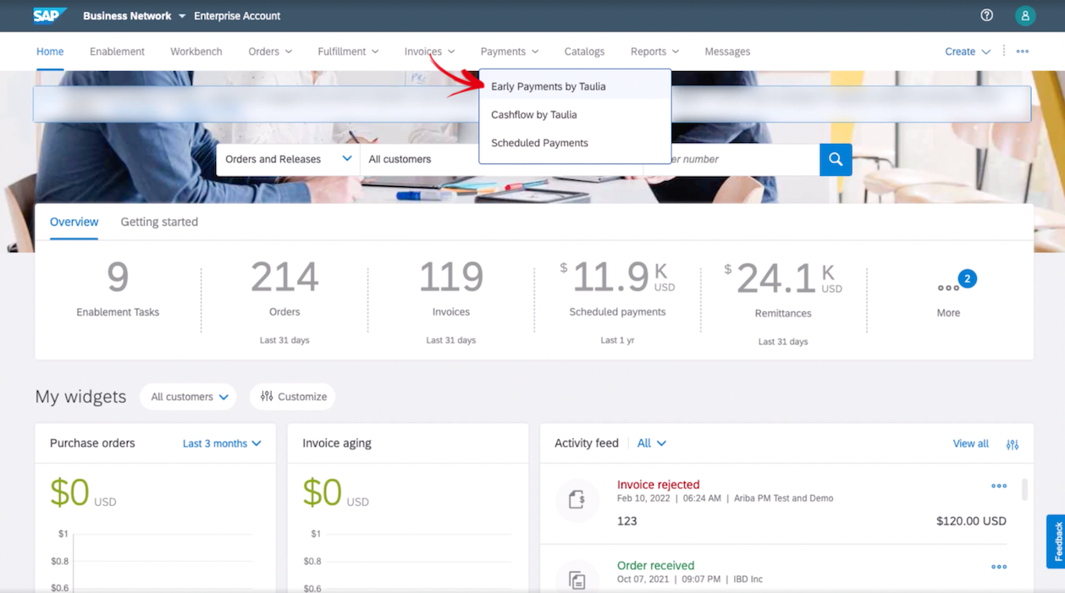Expand the Reports menu
The height and width of the screenshot is (593, 1065).
click(654, 52)
